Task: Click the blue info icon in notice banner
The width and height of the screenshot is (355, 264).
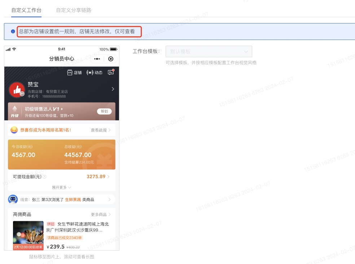Action: tap(13, 31)
